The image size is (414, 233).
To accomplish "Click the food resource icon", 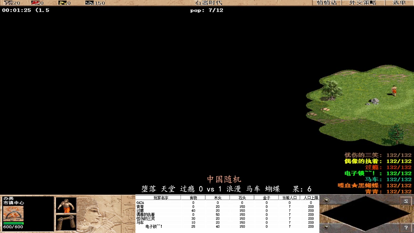I will 35,3.
